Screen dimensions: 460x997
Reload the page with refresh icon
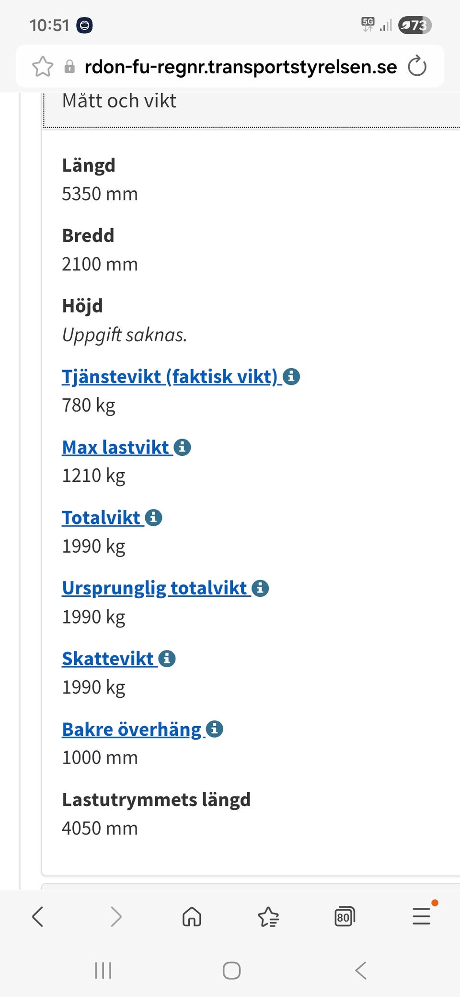coord(417,66)
